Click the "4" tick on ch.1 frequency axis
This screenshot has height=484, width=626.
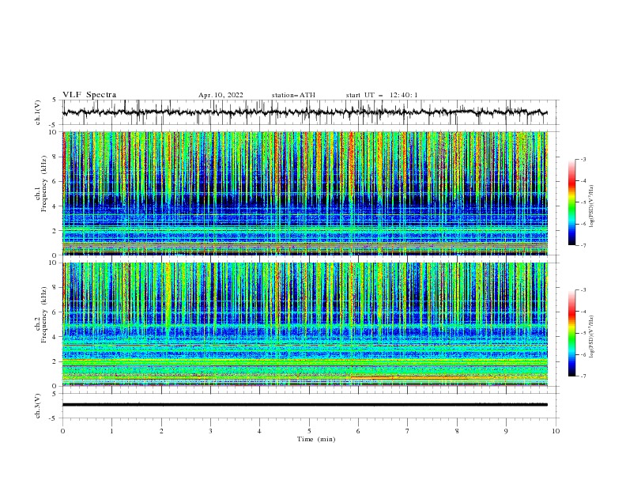pos(55,206)
